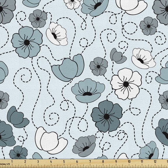168x168 pixels.
Task: Select the ruler number 2
Action: click(25, 162)
